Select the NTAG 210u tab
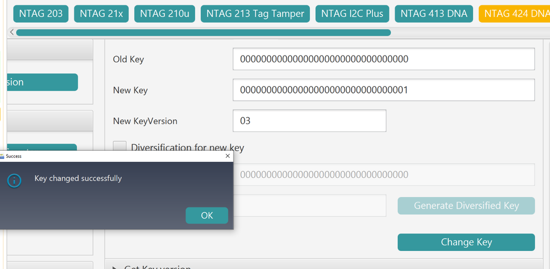Image resolution: width=550 pixels, height=269 pixels. tap(165, 14)
